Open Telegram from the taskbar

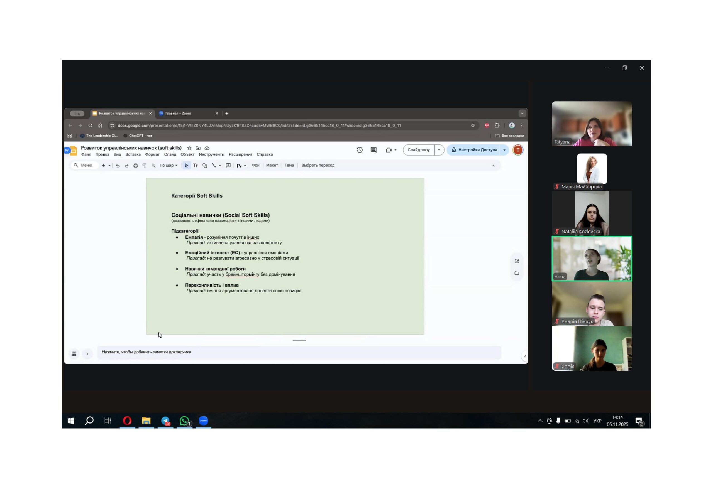point(165,421)
